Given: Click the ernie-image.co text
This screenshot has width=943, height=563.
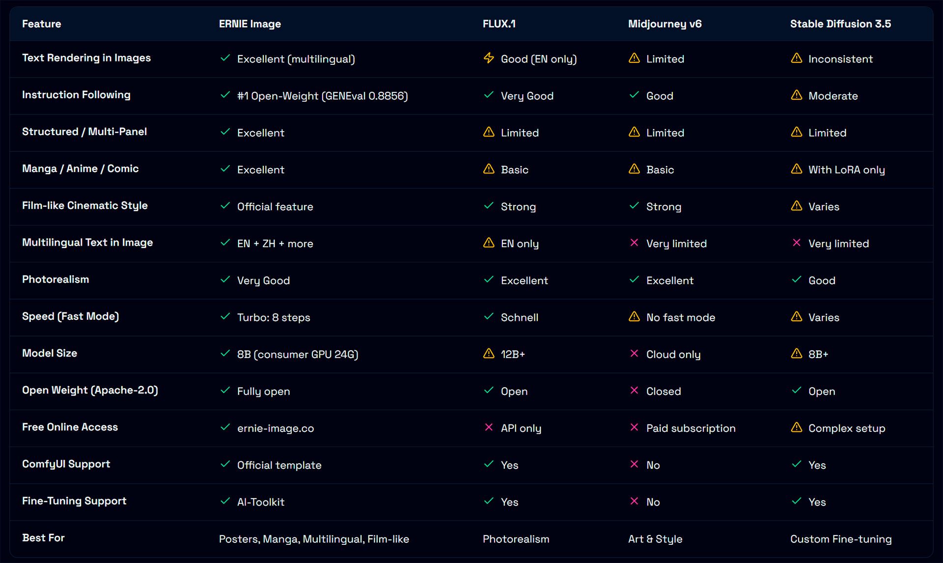Looking at the screenshot, I should [275, 428].
